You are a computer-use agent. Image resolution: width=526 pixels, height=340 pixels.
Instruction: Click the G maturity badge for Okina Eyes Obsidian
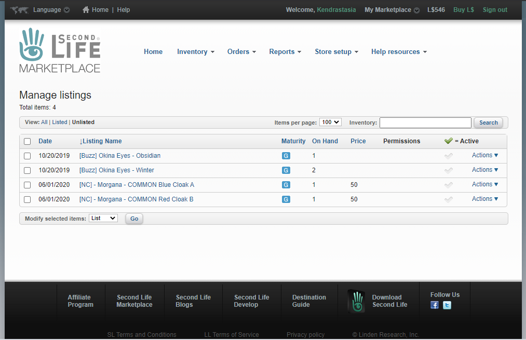point(286,156)
